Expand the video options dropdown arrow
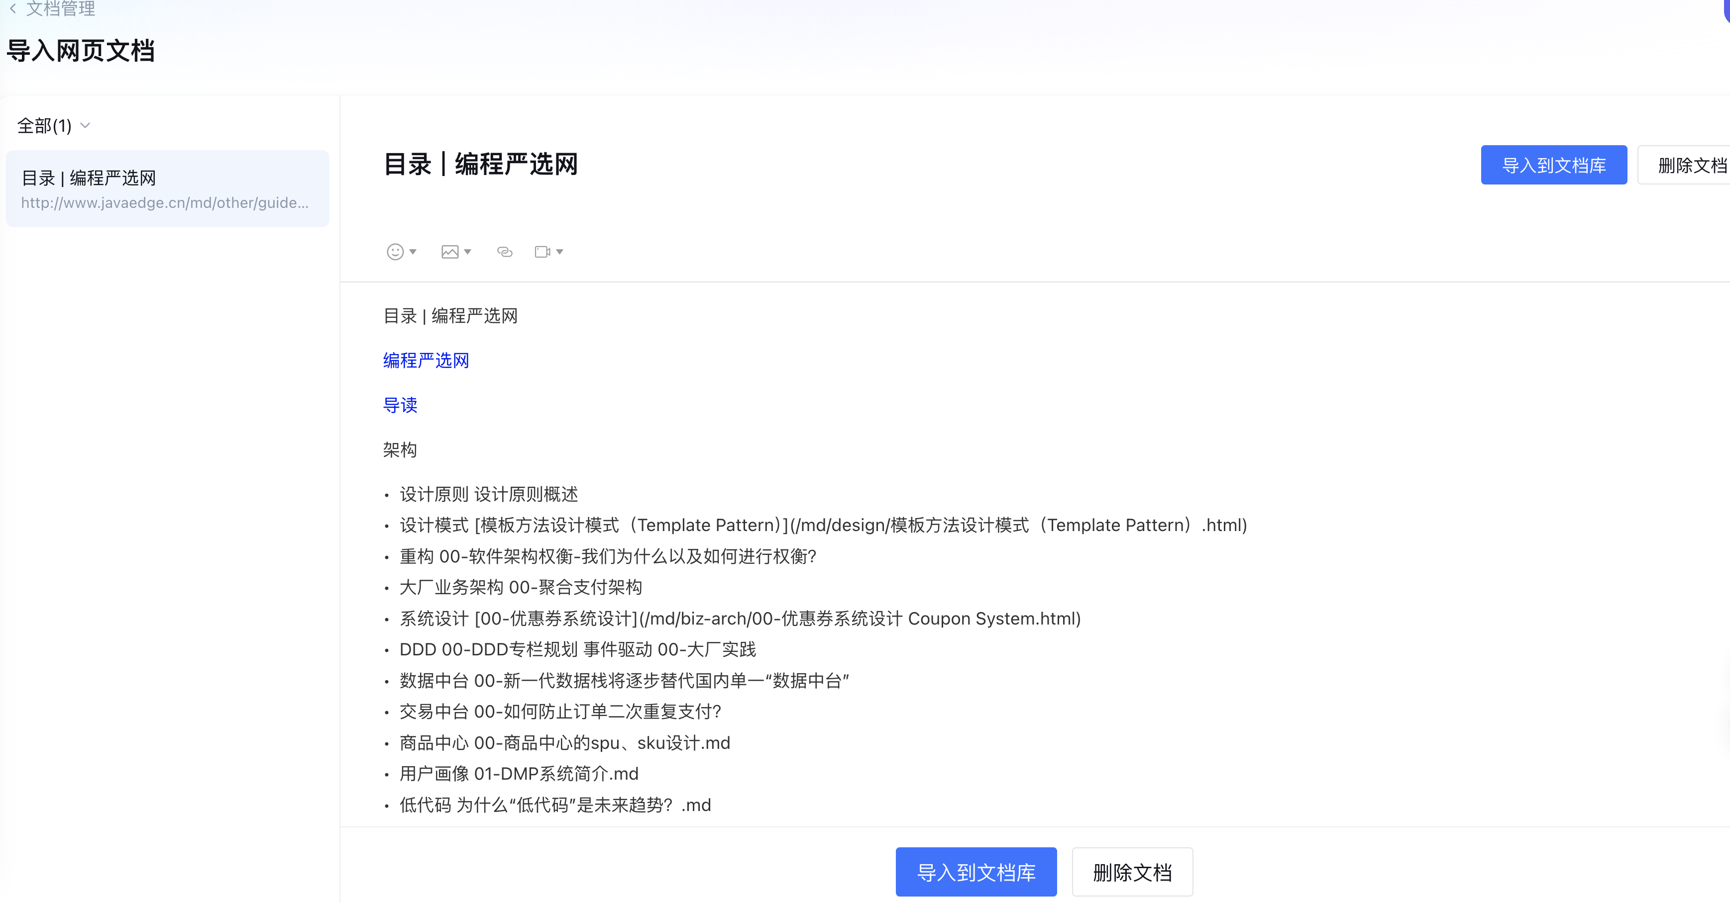Image resolution: width=1730 pixels, height=903 pixels. coord(559,252)
